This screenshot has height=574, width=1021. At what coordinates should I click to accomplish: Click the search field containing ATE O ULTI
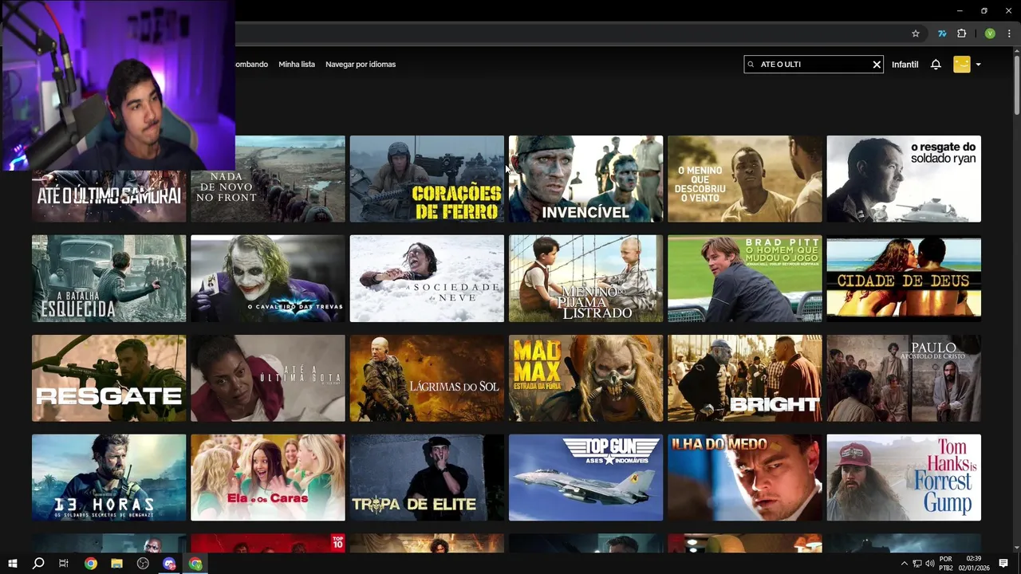(x=814, y=65)
